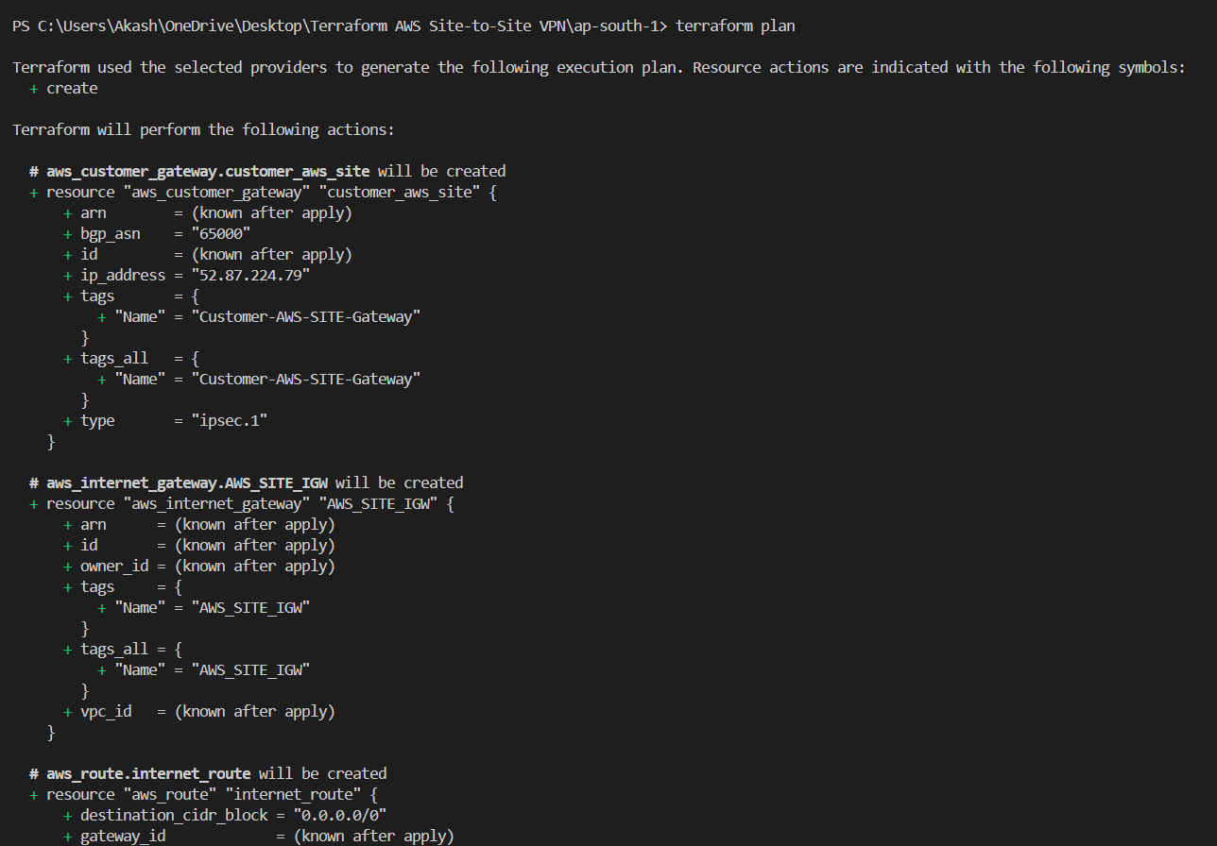This screenshot has width=1217, height=846.
Task: Click the destination_cidr_block value "0.0.0.0/0"
Action: (340, 815)
